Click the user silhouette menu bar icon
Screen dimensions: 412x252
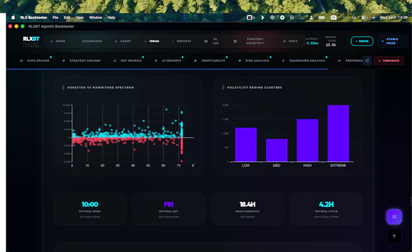tap(311, 18)
